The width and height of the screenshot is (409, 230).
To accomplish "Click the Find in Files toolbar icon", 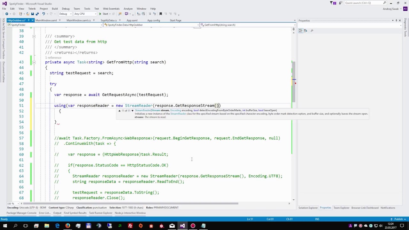I will (x=120, y=14).
